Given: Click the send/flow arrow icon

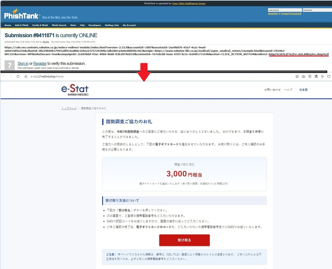Looking at the screenshot, I should 323,77.
